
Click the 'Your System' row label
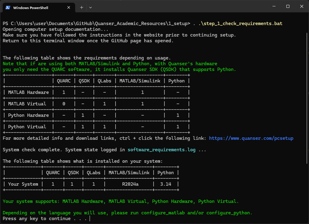point(23,184)
